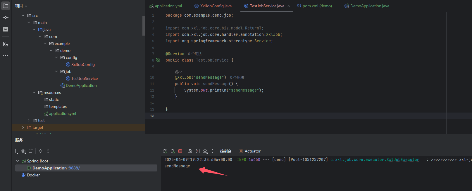
Task: Open the Actuator tab
Action: tap(250, 151)
